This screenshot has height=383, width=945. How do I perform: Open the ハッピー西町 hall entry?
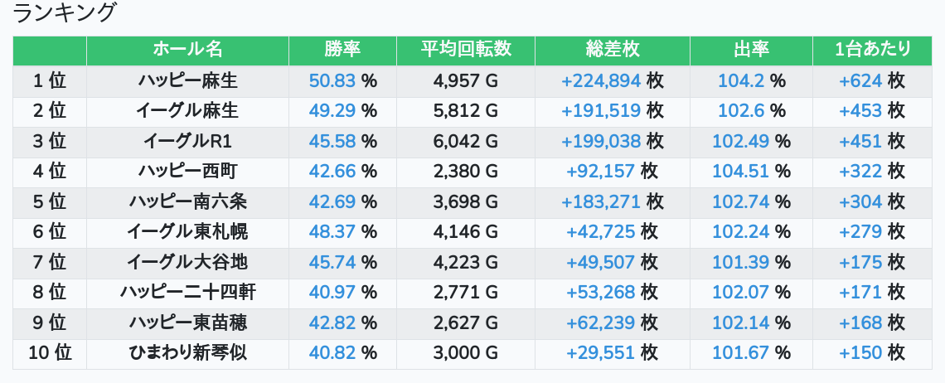(x=187, y=172)
